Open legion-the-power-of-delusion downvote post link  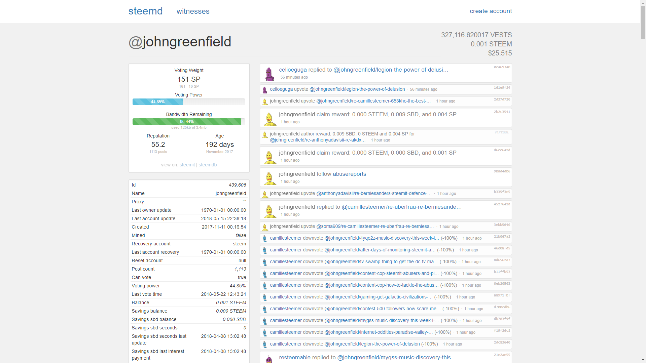[x=372, y=344]
